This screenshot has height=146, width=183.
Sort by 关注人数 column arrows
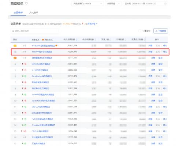coord(111,39)
